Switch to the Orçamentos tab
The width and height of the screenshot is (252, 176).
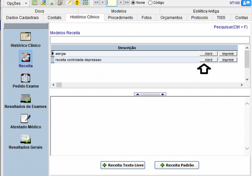tap(171, 18)
